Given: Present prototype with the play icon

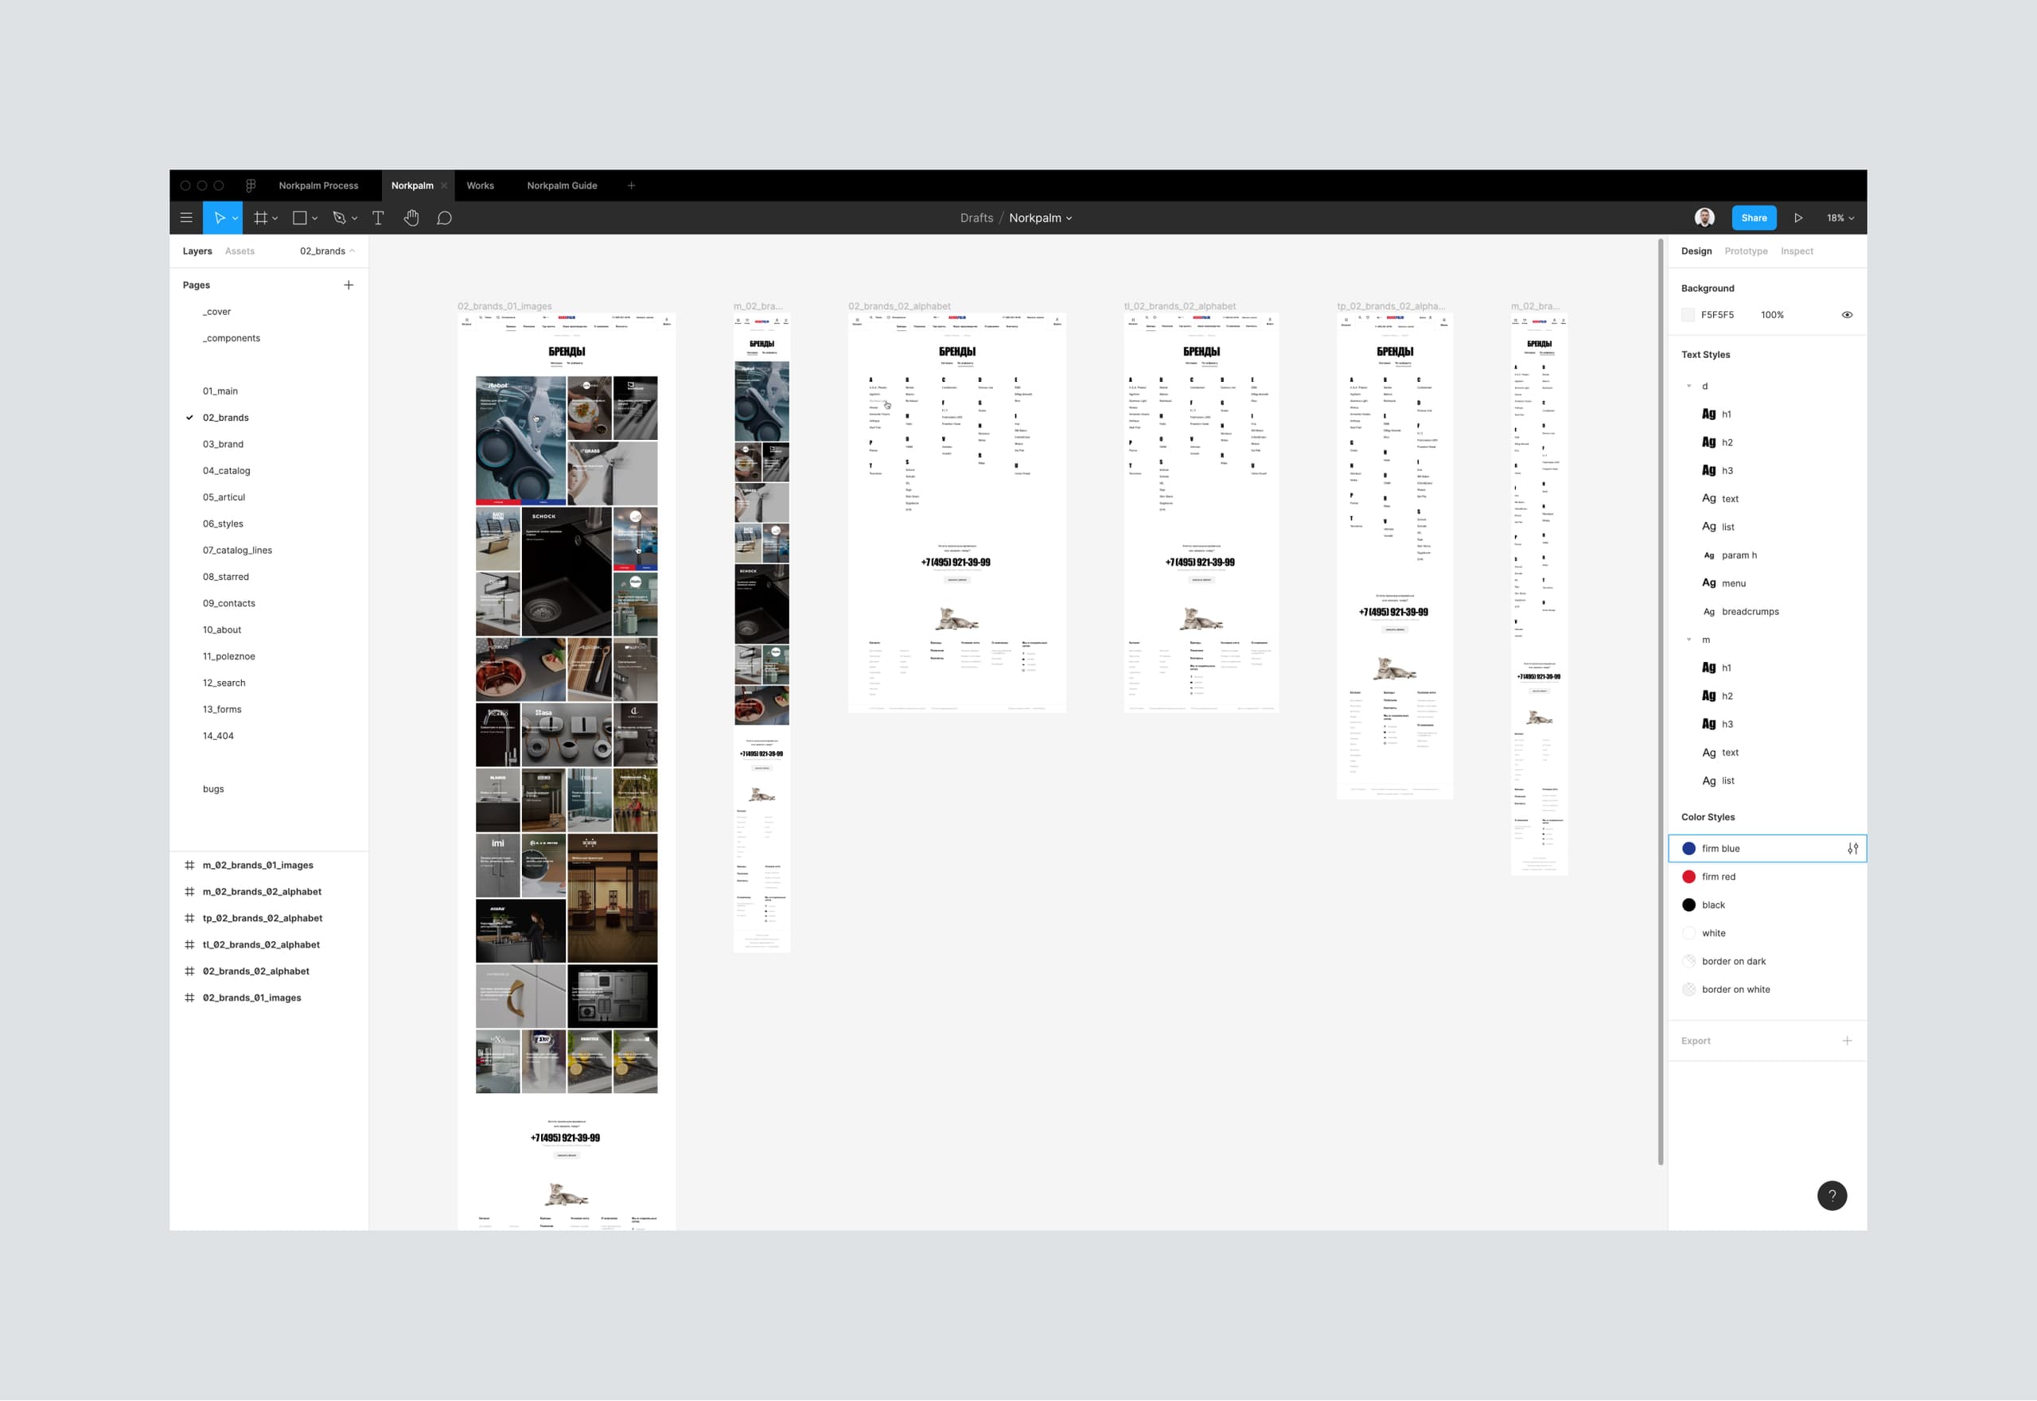Looking at the screenshot, I should [1798, 218].
